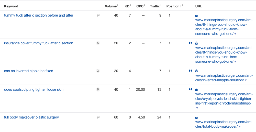This screenshot has width=256, height=132.
Task: Click featured snippet quote icon in coolsculpting row
Action: click(x=190, y=89)
